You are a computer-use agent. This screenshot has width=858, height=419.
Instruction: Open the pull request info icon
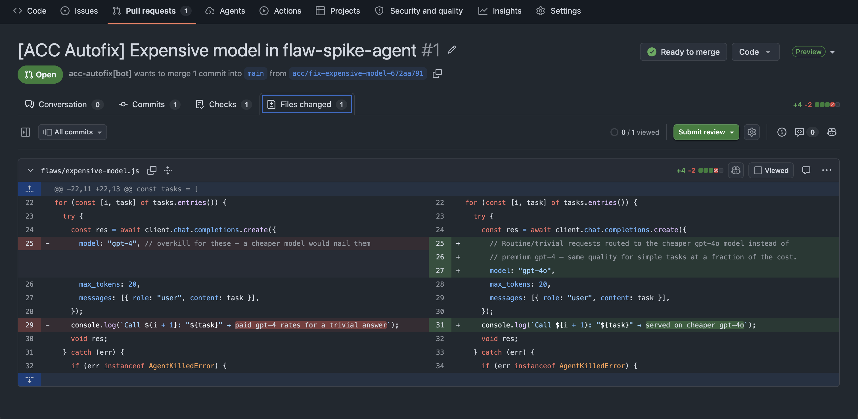(x=782, y=132)
